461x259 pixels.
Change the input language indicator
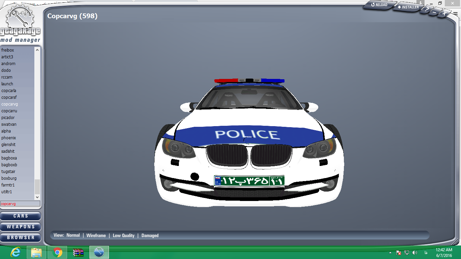pyautogui.click(x=426, y=253)
